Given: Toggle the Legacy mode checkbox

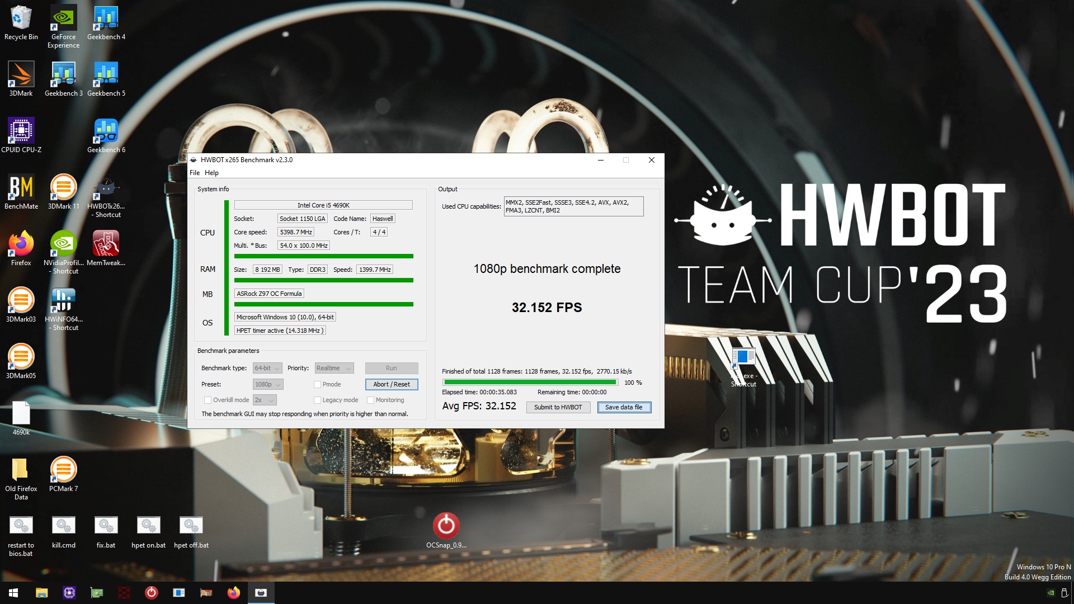Looking at the screenshot, I should point(317,400).
